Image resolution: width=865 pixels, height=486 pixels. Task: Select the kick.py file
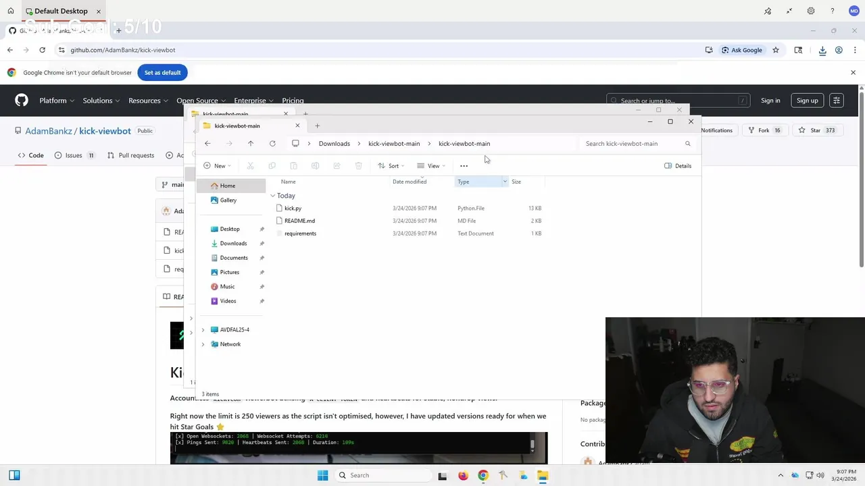[293, 209]
